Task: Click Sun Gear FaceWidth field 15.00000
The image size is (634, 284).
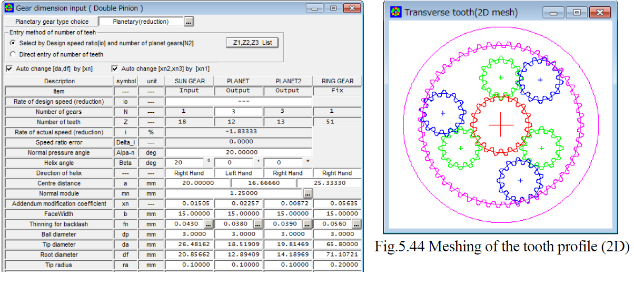Action: tap(189, 214)
